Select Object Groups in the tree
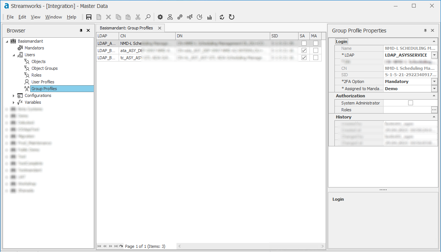Screen dimensions: 441x252 (x=45, y=69)
